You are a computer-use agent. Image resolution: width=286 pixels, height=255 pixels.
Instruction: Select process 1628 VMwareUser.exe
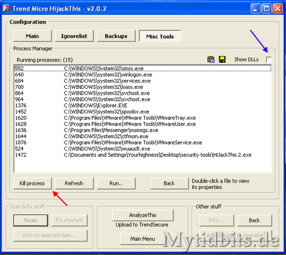tap(143, 124)
